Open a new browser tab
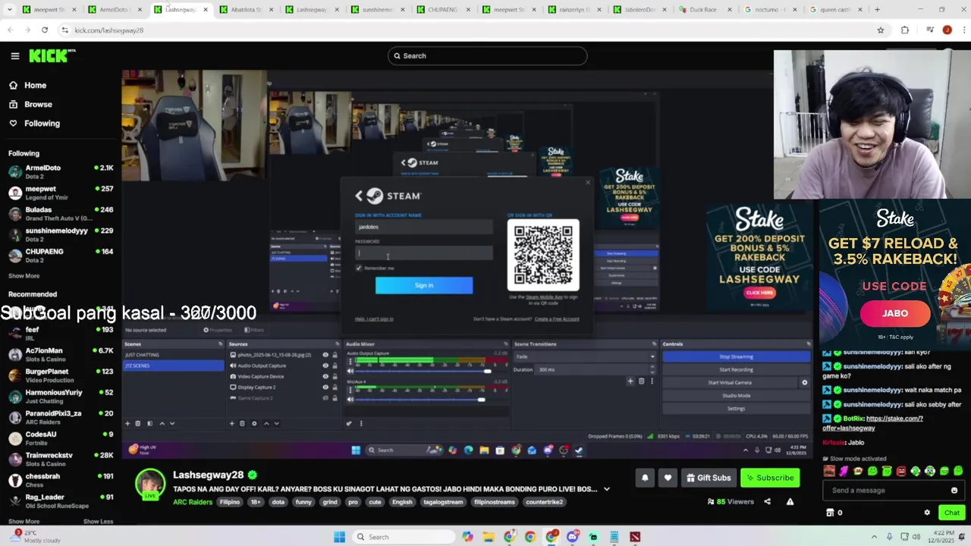 (x=877, y=10)
